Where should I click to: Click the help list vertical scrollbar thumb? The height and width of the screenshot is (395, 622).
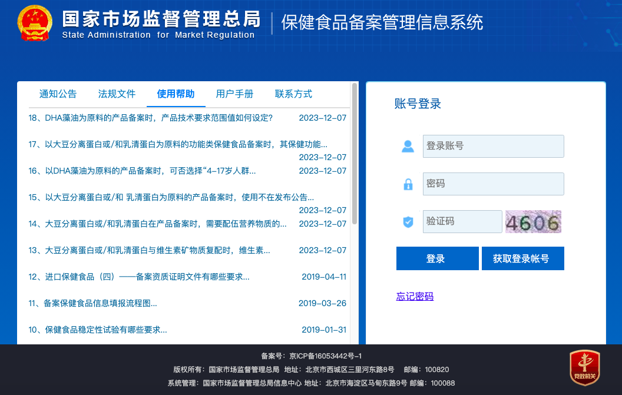[x=354, y=154]
